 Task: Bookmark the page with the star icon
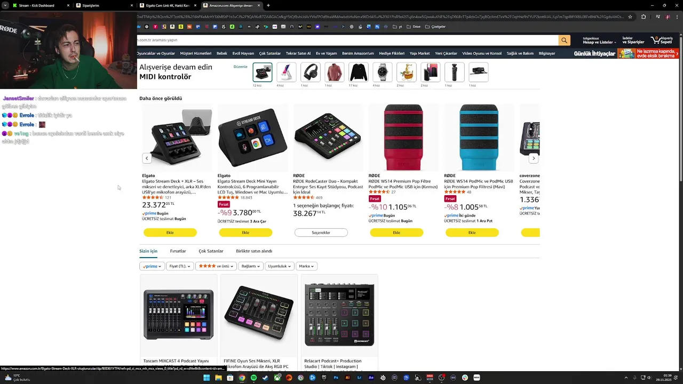coord(630,17)
